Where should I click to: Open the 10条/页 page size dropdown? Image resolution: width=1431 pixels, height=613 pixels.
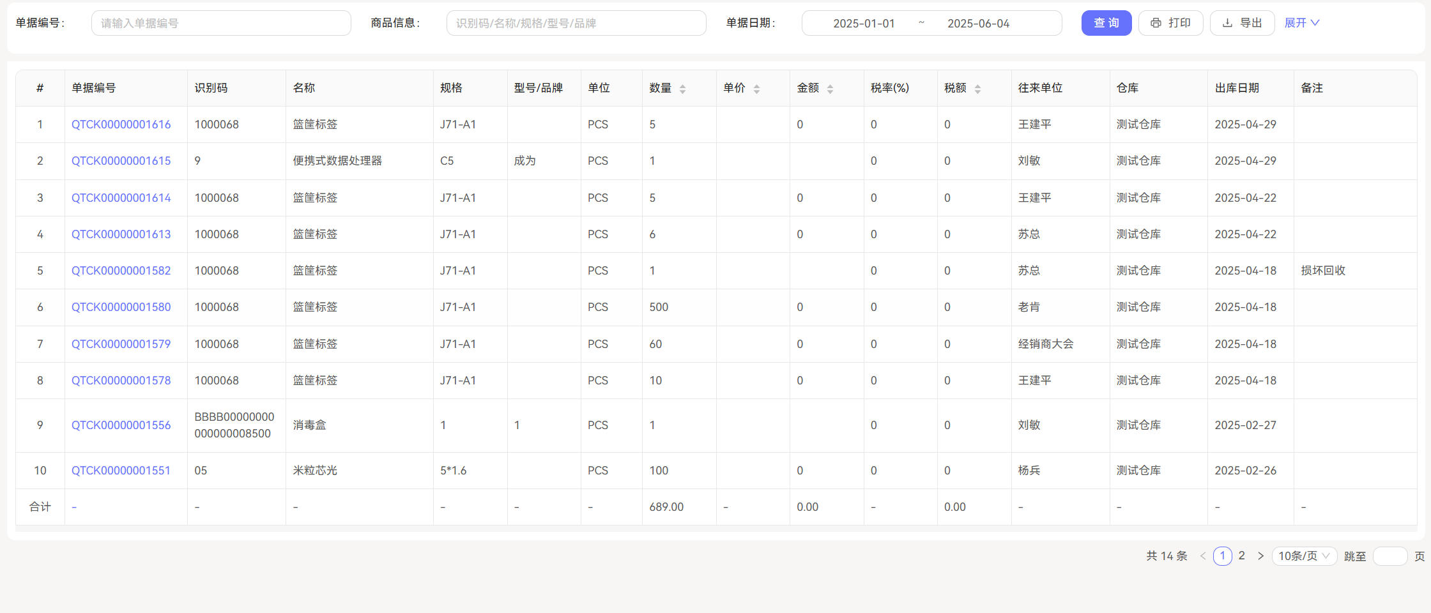[1304, 556]
